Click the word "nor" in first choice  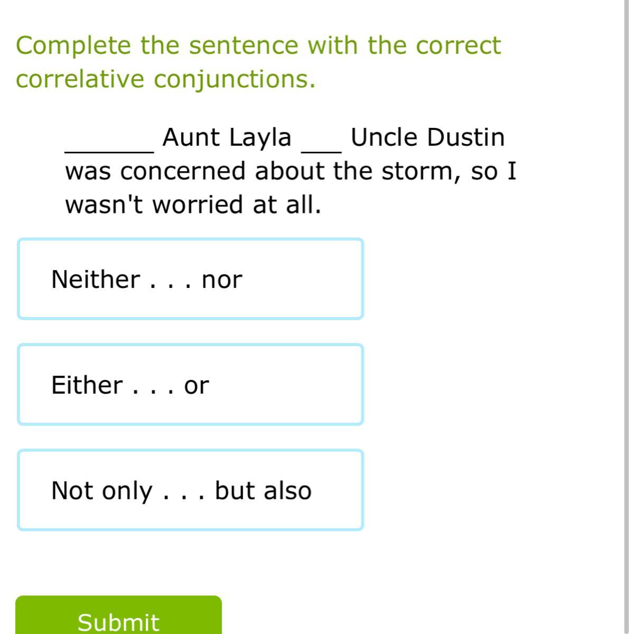coord(222,279)
